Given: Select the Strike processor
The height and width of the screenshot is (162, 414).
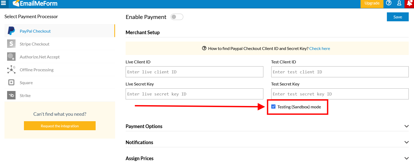Looking at the screenshot, I should pos(60,95).
